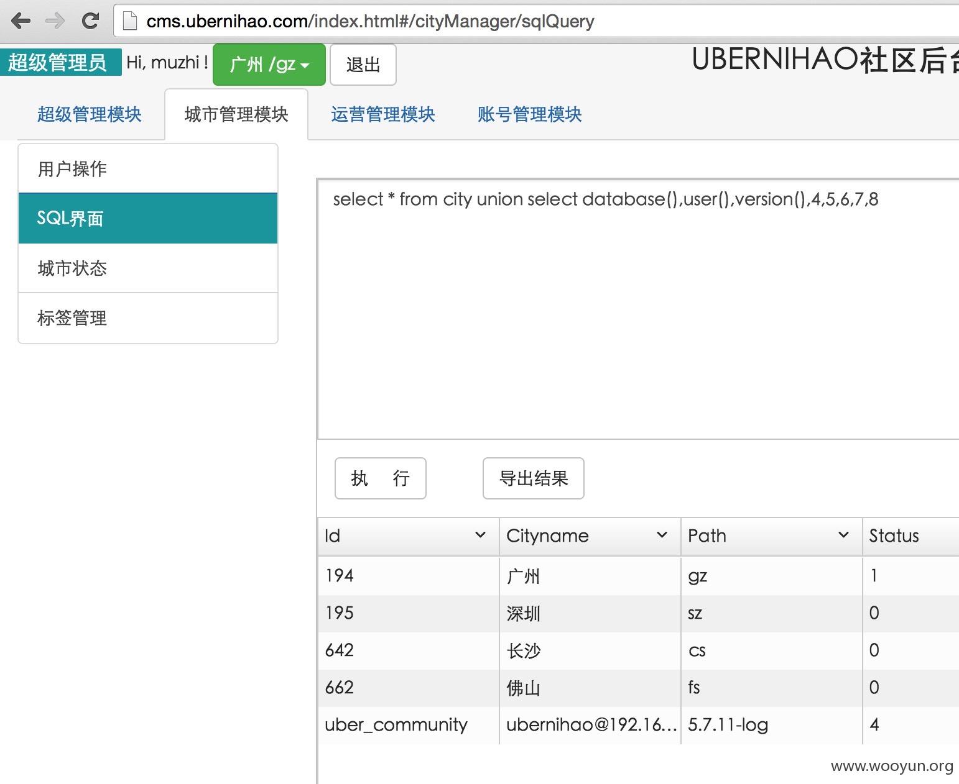This screenshot has width=959, height=784.
Task: Click the 退出 logout button
Action: point(363,64)
